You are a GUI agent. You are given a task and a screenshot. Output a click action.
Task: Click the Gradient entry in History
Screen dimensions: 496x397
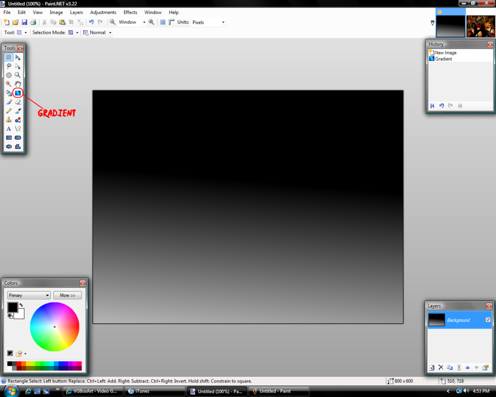pos(443,59)
